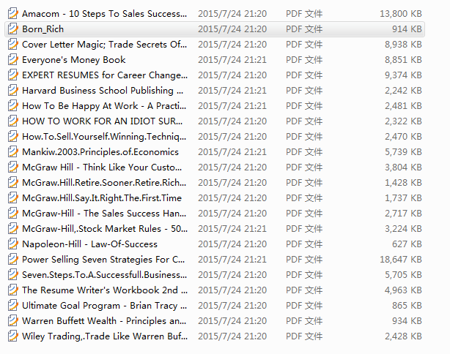Click the 865 KB size value
Screen dimensions: 450x354
[x=407, y=306]
